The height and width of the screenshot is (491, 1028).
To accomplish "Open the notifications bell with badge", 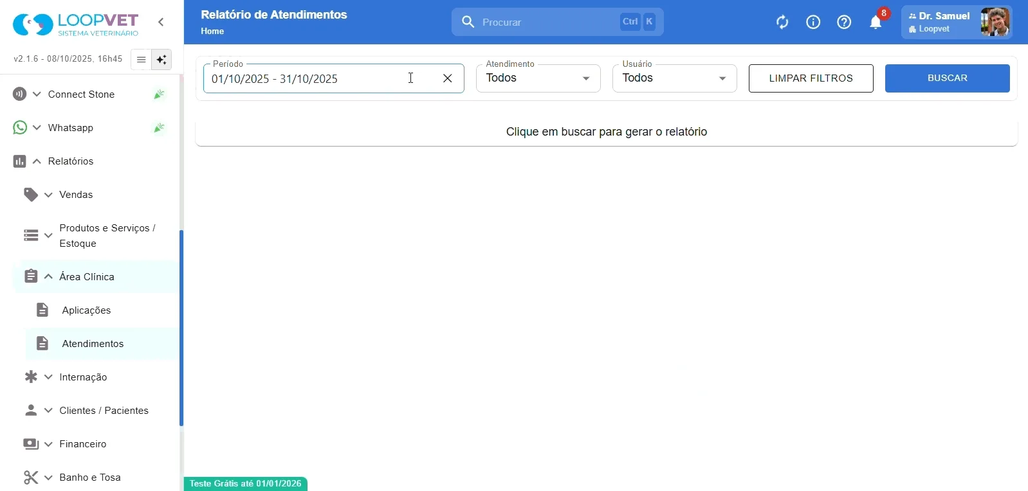I will 876,22.
